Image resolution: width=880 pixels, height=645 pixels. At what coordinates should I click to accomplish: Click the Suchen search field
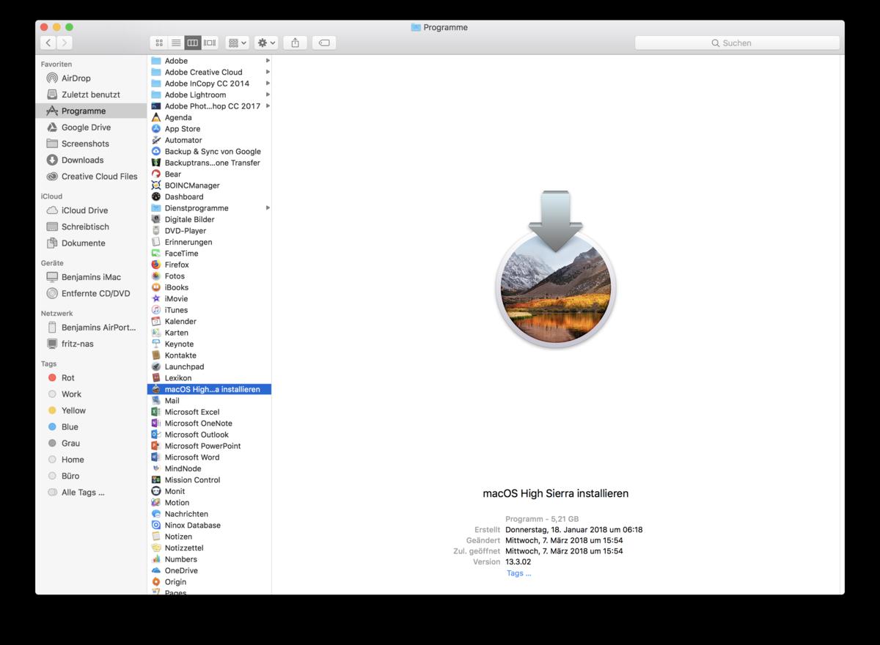737,43
